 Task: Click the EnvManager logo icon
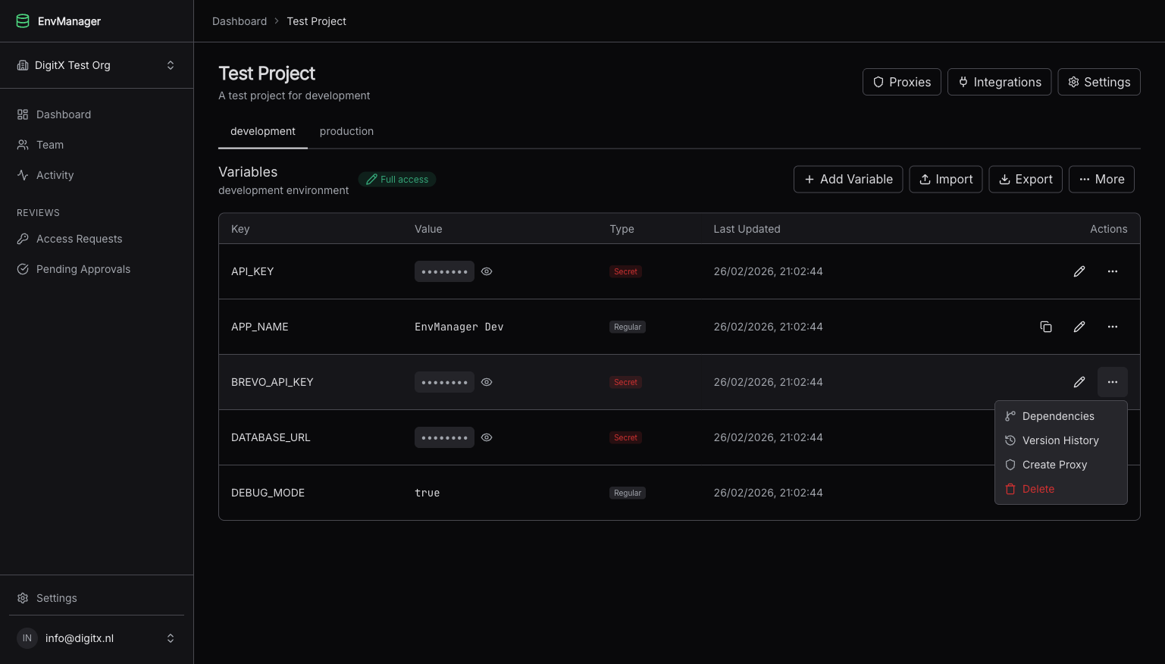[x=23, y=21]
